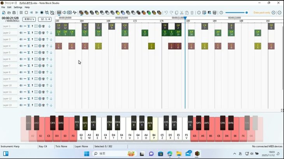Image resolution: width=284 pixels, height=159 pixels.
Task: Click the Data pack only label
Action: coord(262,12)
